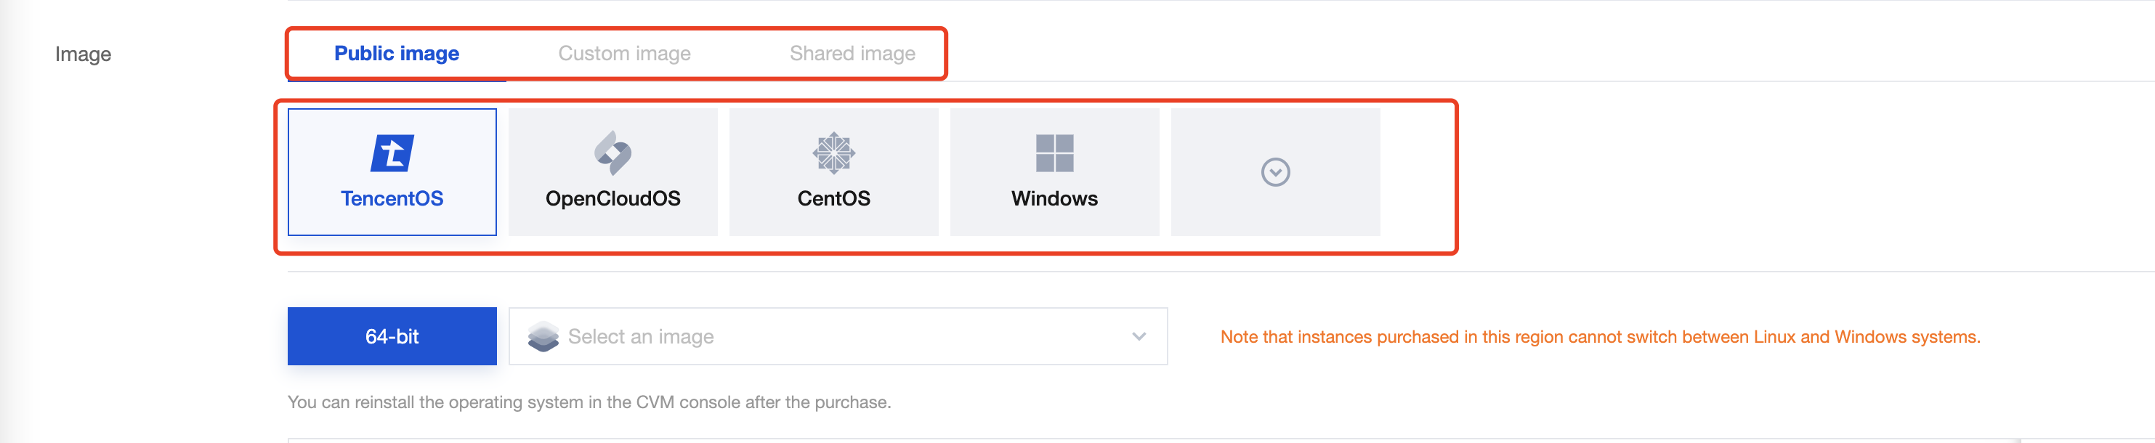Pick the CentOS logo icon
The image size is (2155, 443).
pyautogui.click(x=833, y=153)
